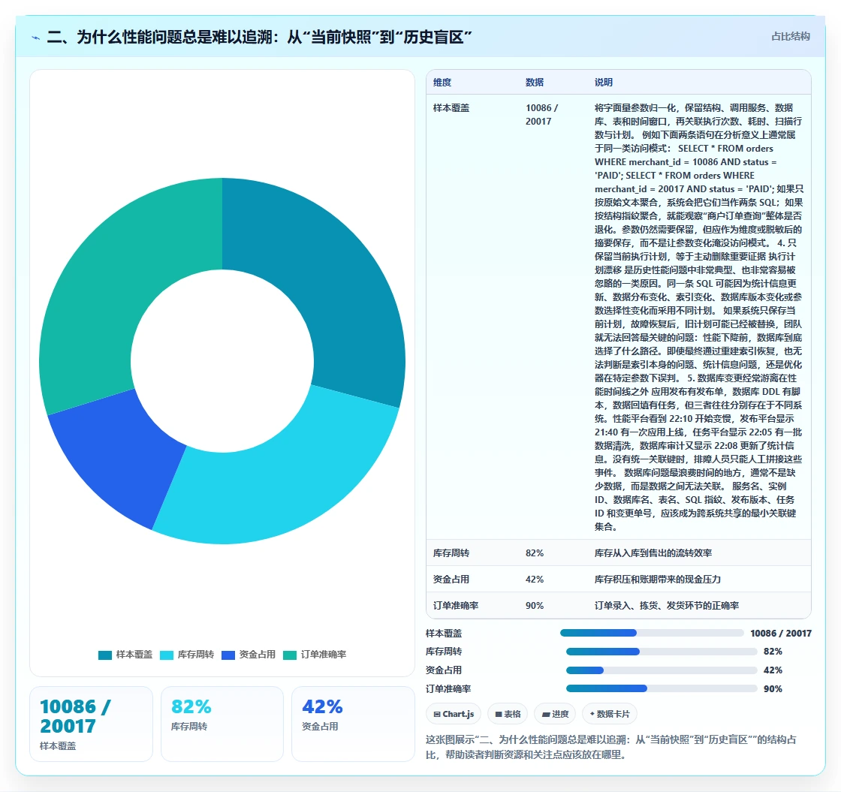Click the 82% progress value label
841x792 pixels.
click(x=773, y=652)
